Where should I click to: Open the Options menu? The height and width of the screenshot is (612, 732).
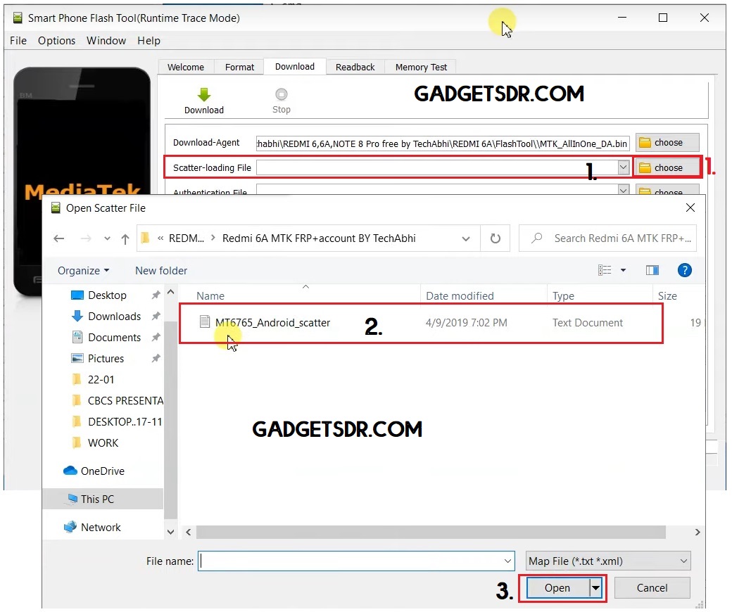pos(56,40)
